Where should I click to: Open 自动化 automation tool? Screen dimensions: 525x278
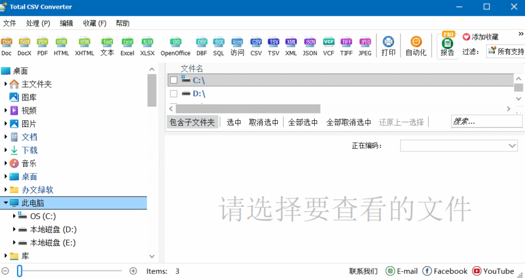click(x=416, y=46)
